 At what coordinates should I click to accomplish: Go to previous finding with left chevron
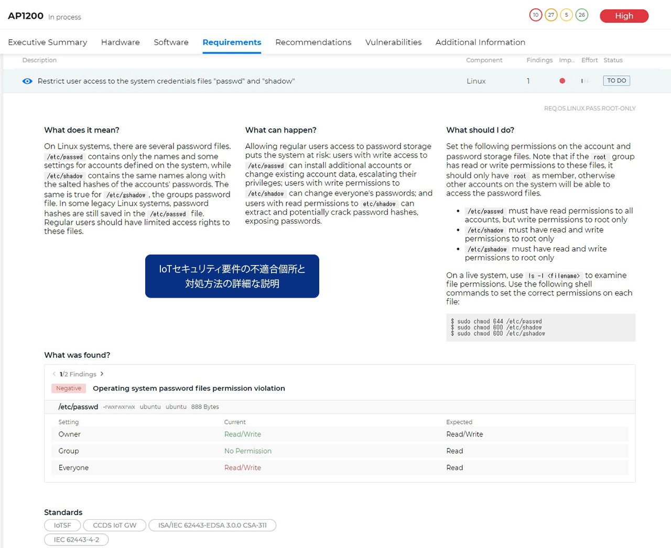(x=54, y=374)
